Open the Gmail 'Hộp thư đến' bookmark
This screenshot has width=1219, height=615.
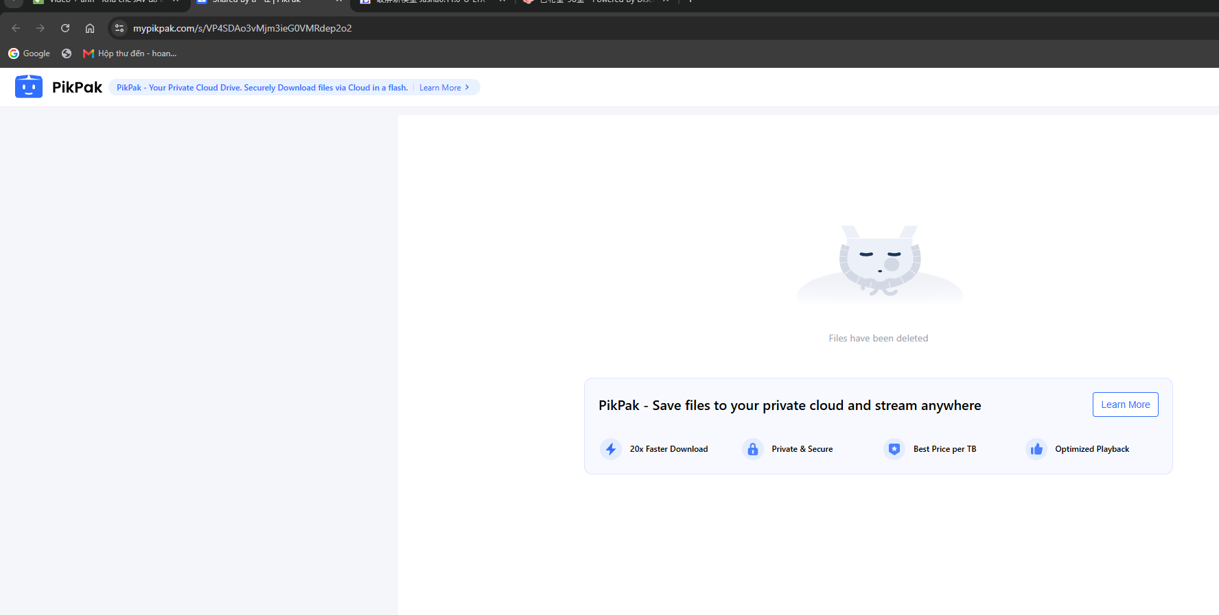pos(130,53)
